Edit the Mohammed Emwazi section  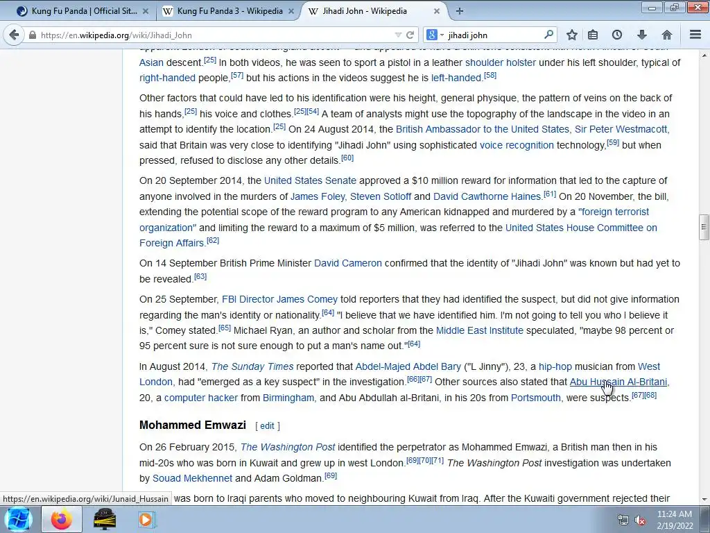coord(267,425)
